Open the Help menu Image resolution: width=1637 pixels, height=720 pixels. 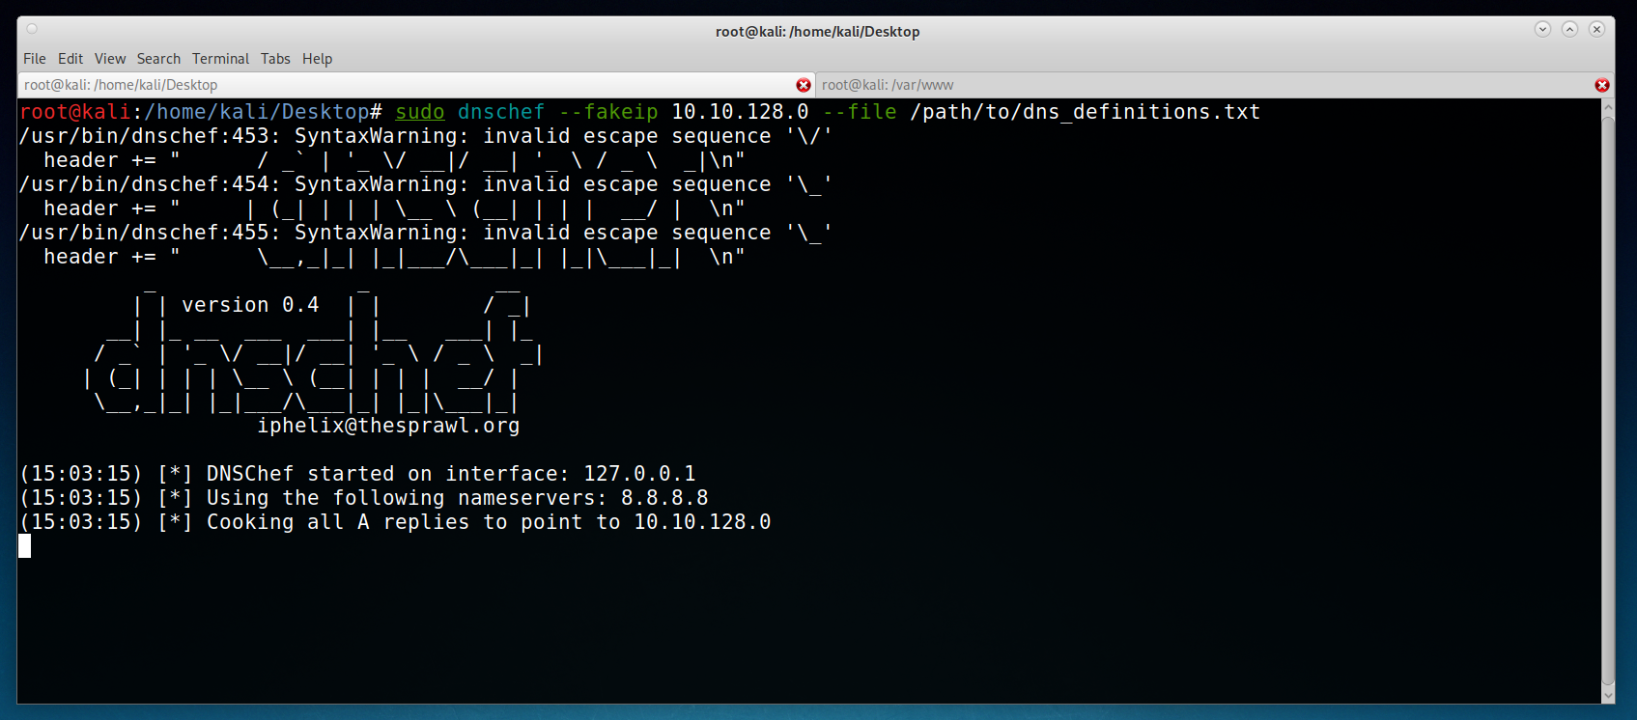point(317,59)
